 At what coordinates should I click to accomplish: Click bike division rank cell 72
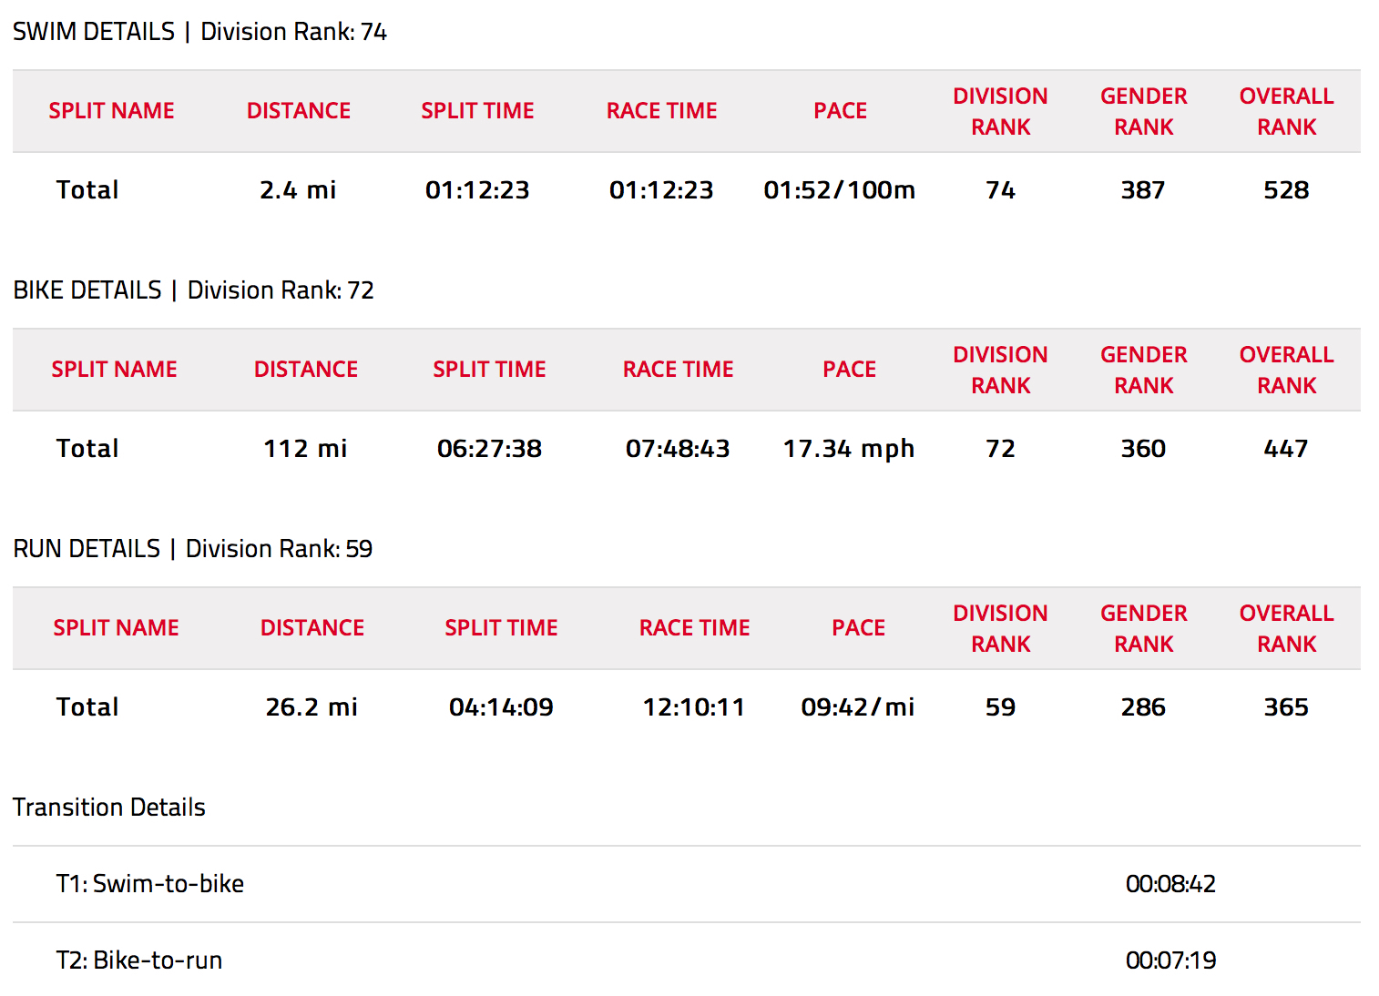point(1000,448)
